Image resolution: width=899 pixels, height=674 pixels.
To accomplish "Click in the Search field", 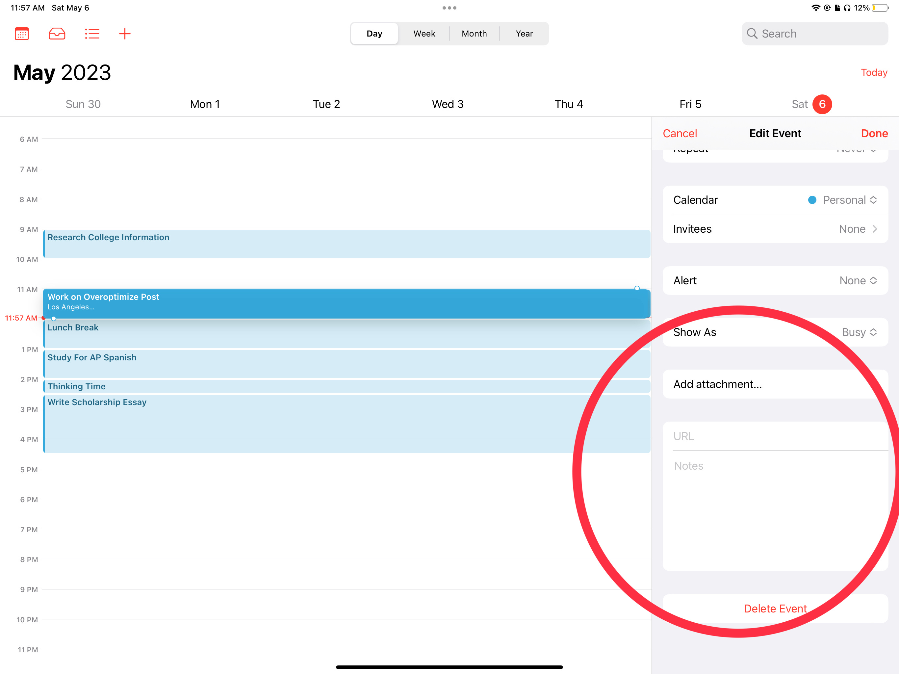I will tap(814, 34).
